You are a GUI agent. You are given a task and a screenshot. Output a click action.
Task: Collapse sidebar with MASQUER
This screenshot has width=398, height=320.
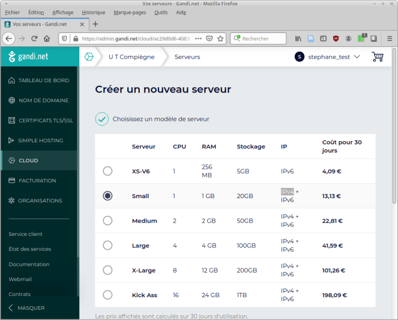pos(26,308)
